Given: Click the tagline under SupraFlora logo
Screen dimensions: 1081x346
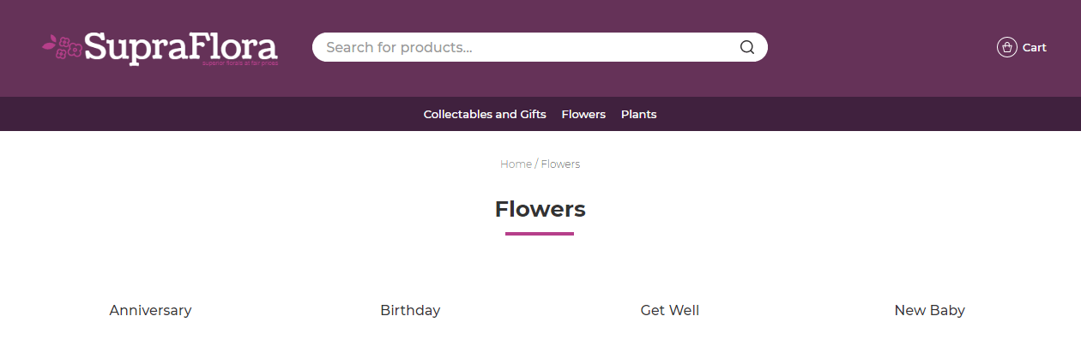Looking at the screenshot, I should coord(240,63).
